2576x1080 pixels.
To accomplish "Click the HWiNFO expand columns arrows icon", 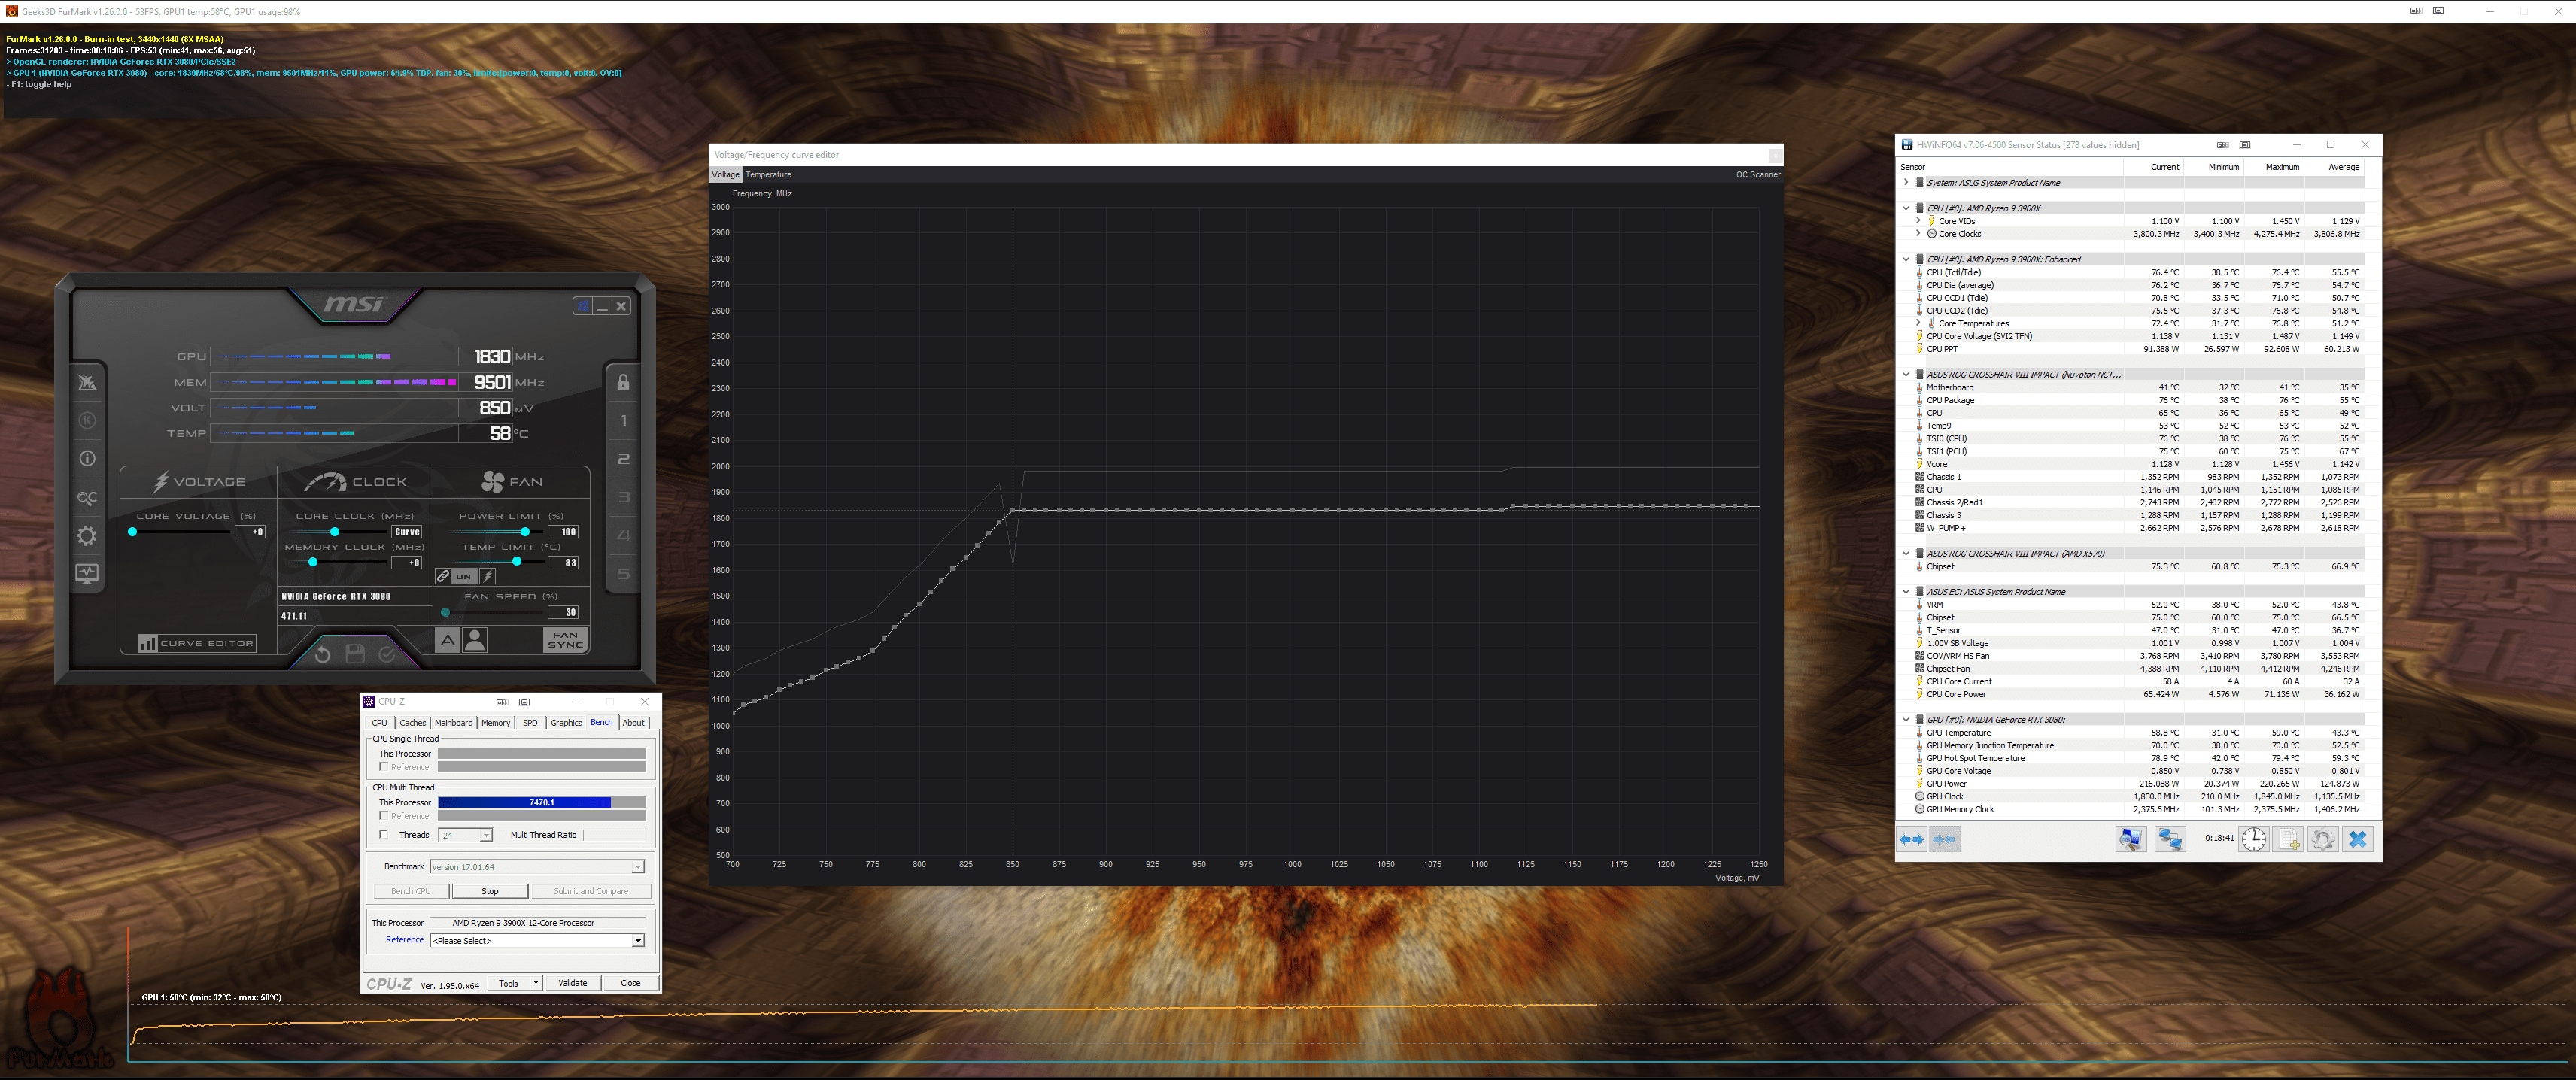I will 1911,840.
